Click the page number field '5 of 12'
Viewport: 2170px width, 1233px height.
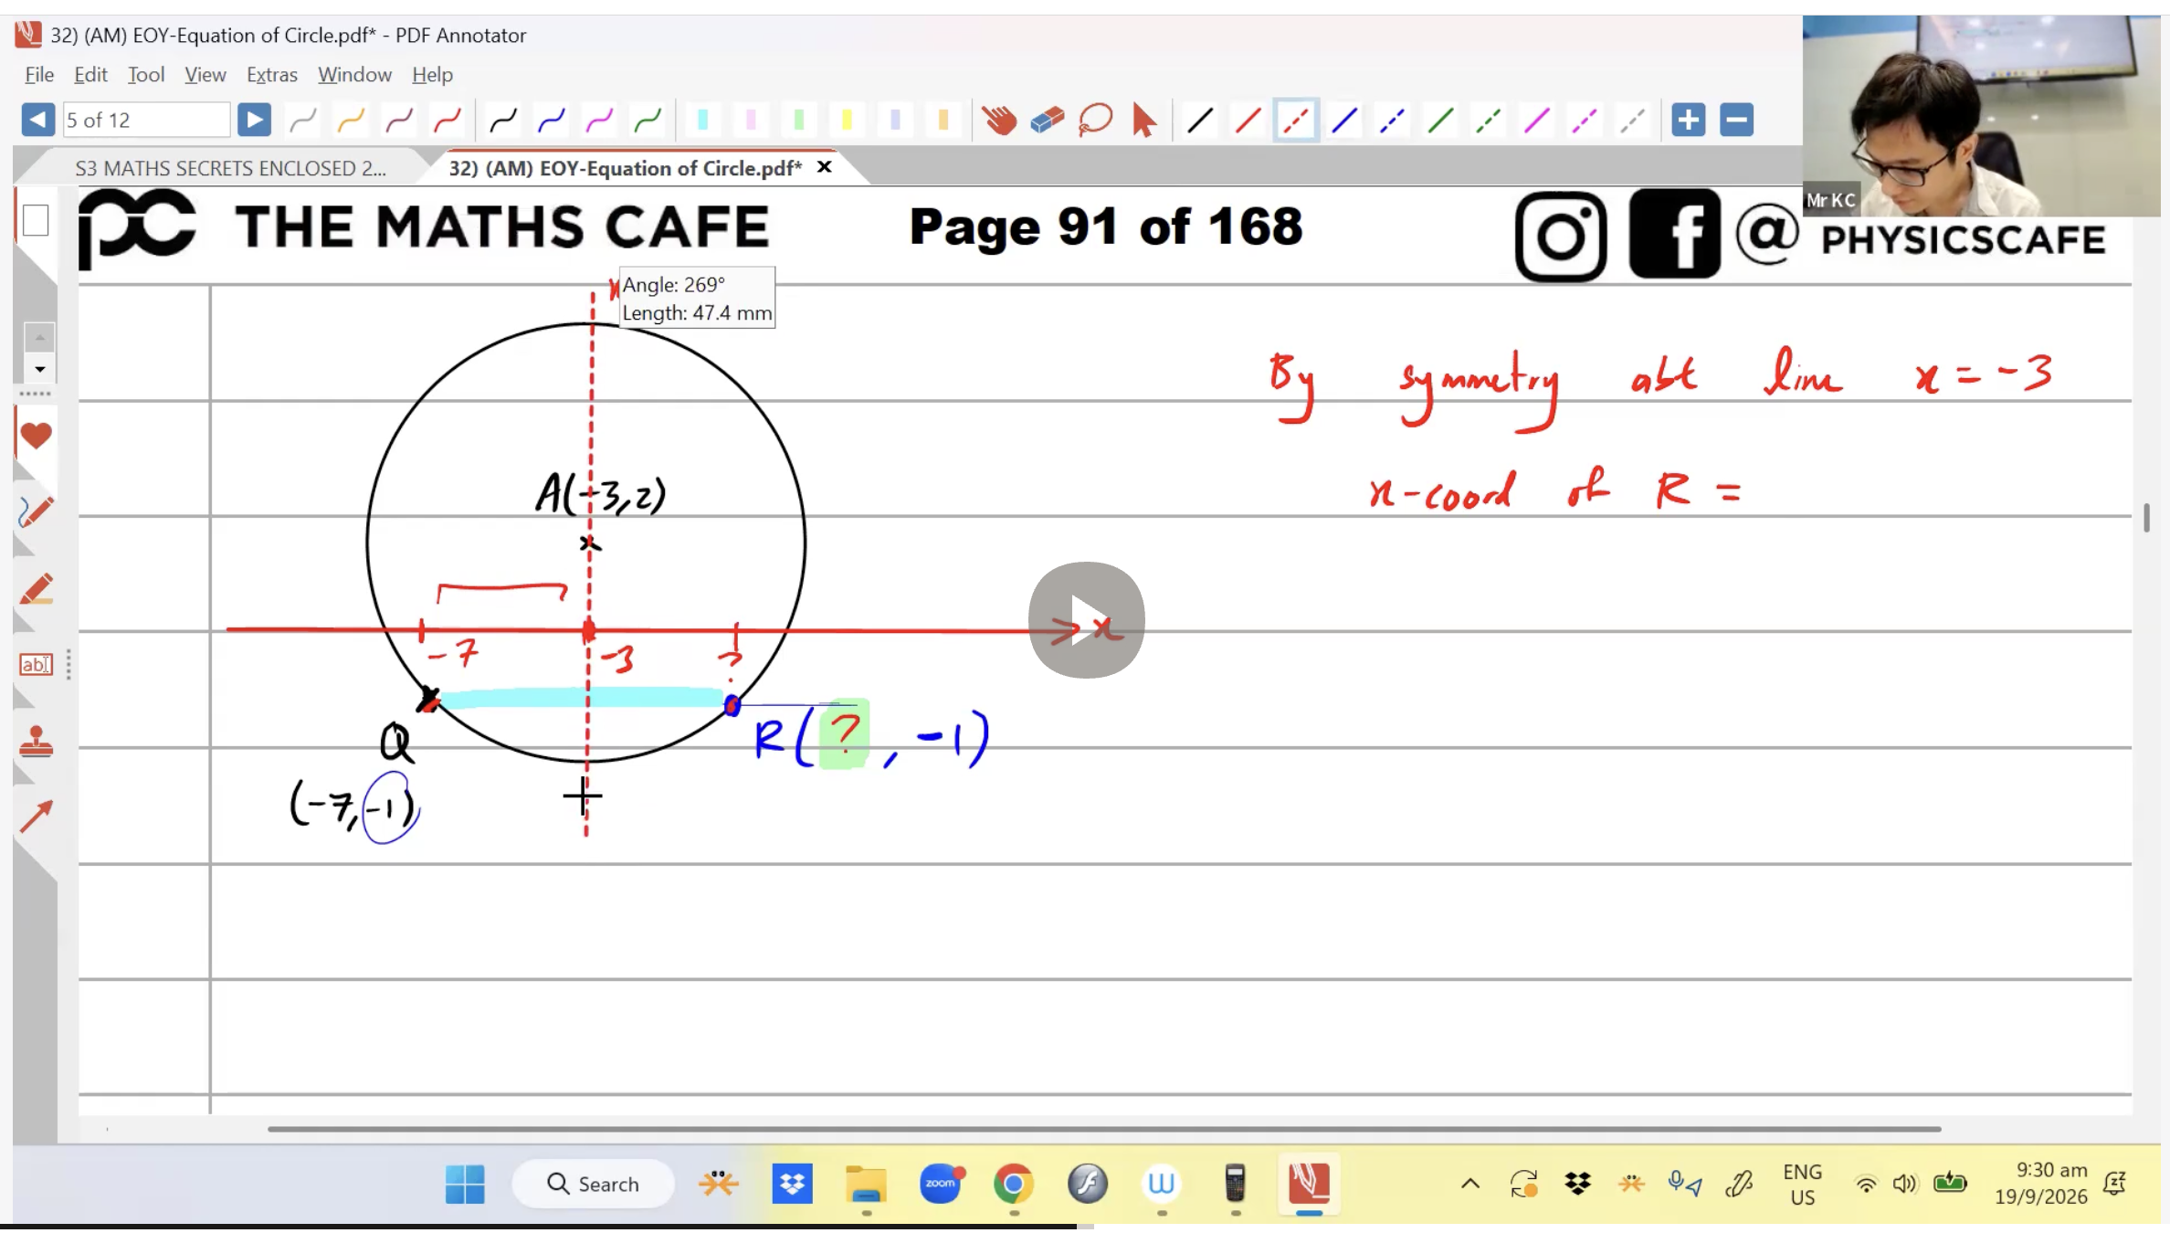click(x=145, y=120)
